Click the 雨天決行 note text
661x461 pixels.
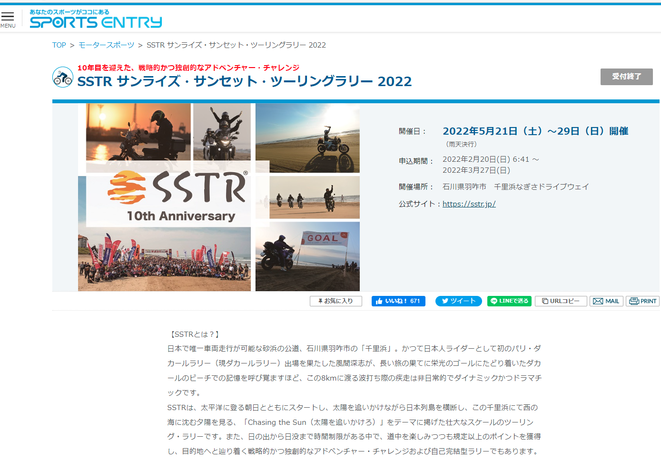click(461, 144)
